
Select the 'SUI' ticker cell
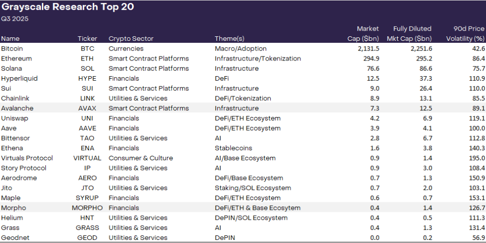click(87, 88)
